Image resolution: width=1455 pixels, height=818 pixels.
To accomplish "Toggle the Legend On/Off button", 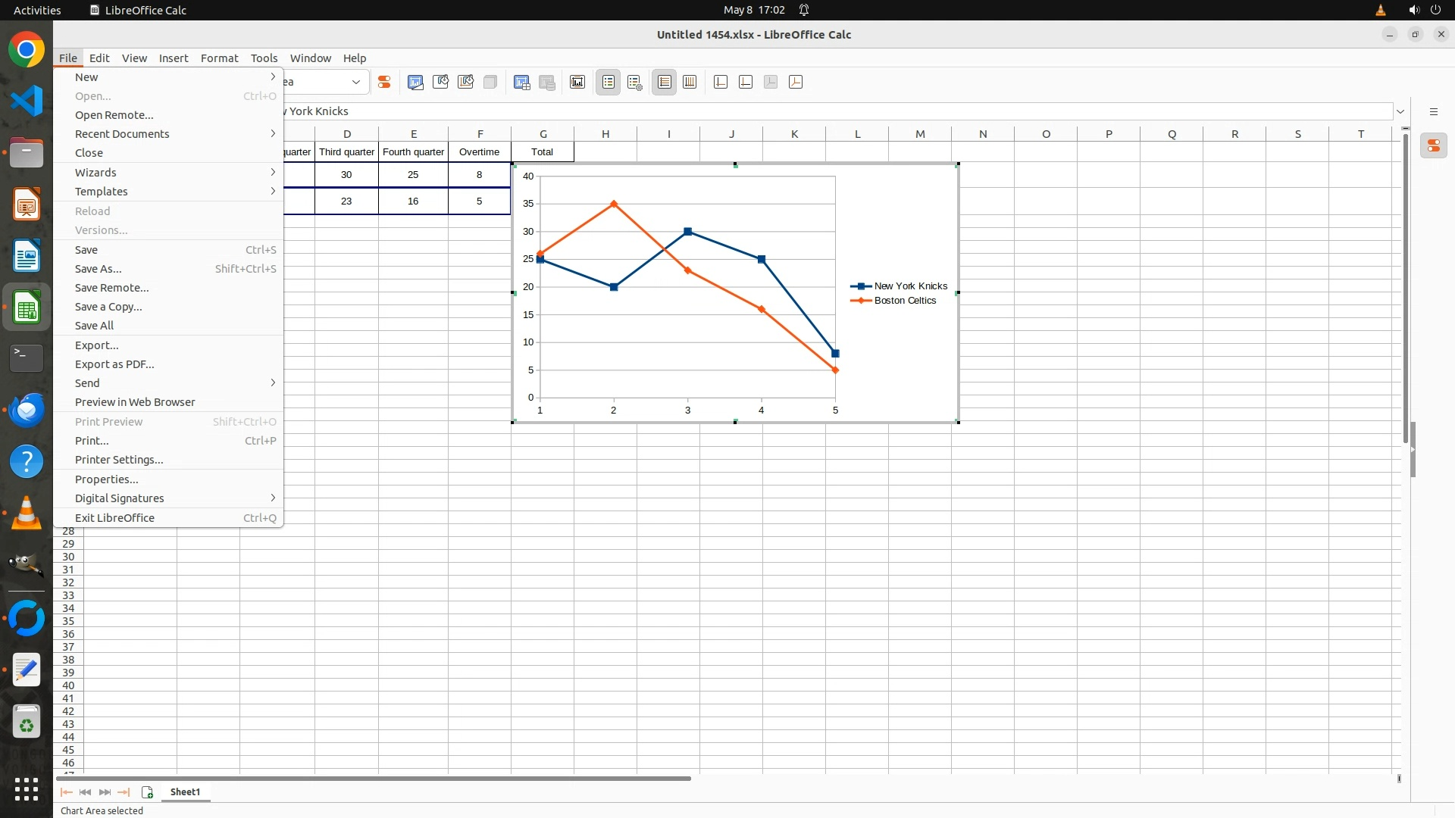I will [609, 83].
